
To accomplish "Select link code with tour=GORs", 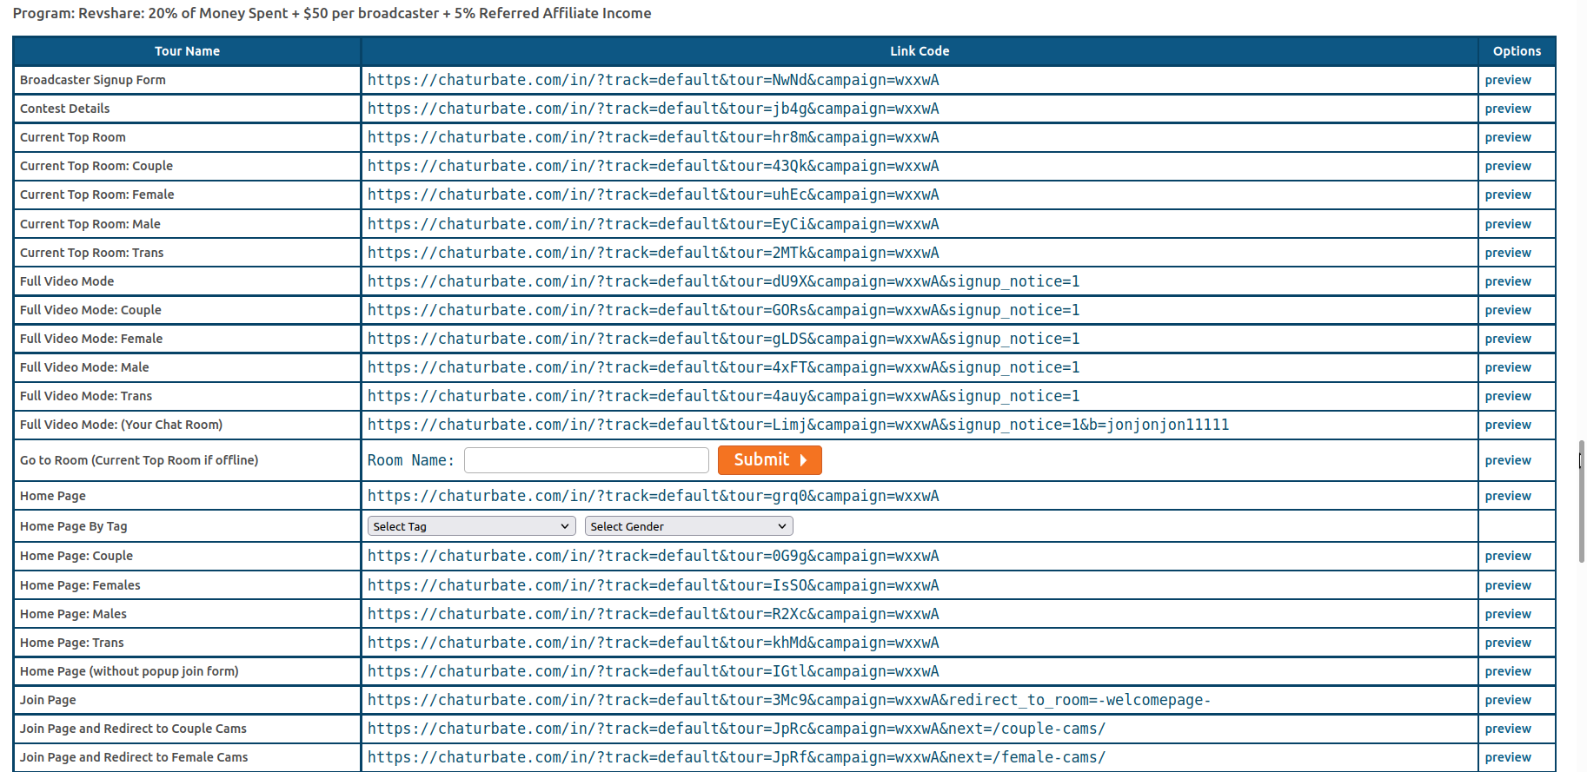I will click(x=723, y=310).
